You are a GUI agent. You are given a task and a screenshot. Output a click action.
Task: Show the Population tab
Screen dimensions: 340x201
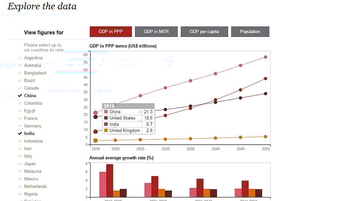click(250, 32)
